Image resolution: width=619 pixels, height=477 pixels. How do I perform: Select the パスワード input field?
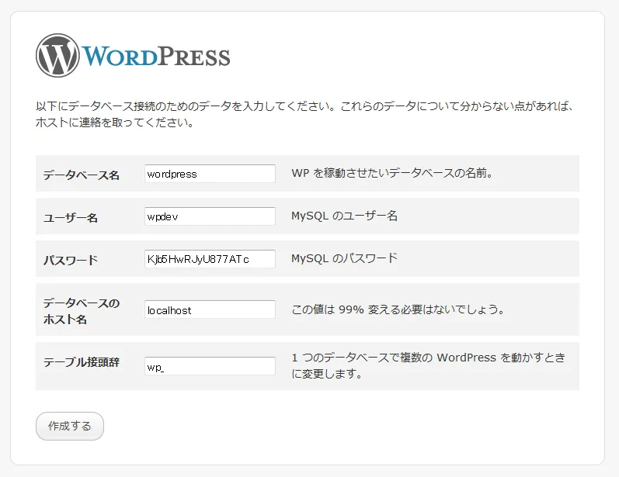210,259
